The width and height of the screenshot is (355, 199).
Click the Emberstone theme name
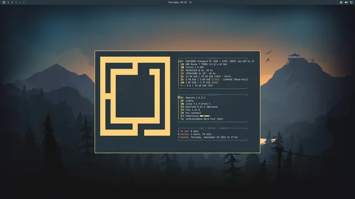point(192,116)
